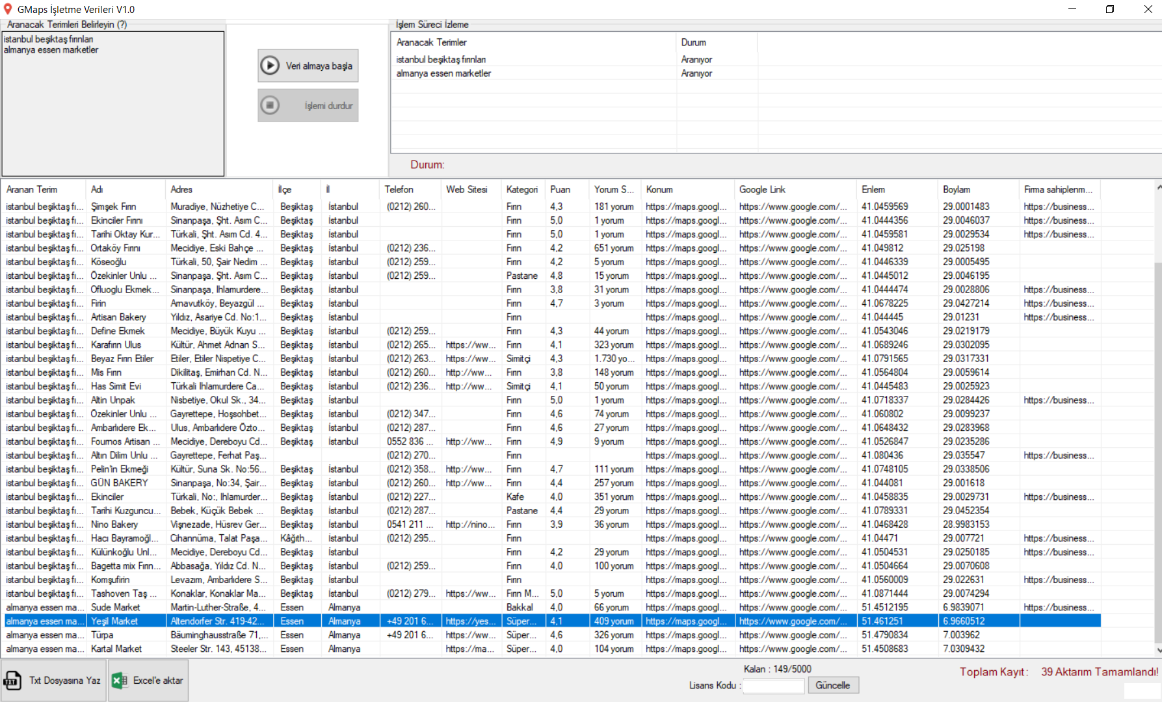Select the Şimşek Fırın row
Viewport: 1162px width, 702px height.
pos(552,207)
